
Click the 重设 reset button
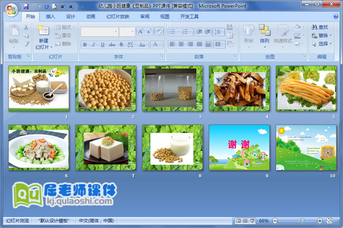(x=63, y=35)
